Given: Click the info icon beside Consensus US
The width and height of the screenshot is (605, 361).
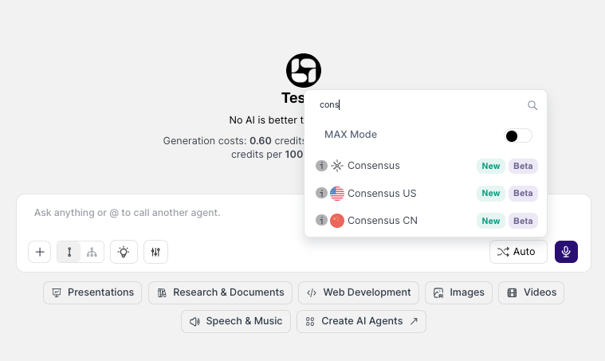Looking at the screenshot, I should pyautogui.click(x=321, y=193).
